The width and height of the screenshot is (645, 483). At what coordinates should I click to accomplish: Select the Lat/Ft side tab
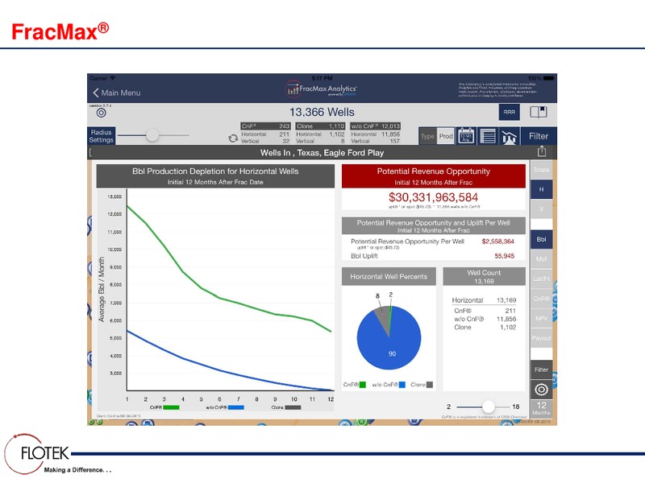(x=541, y=279)
